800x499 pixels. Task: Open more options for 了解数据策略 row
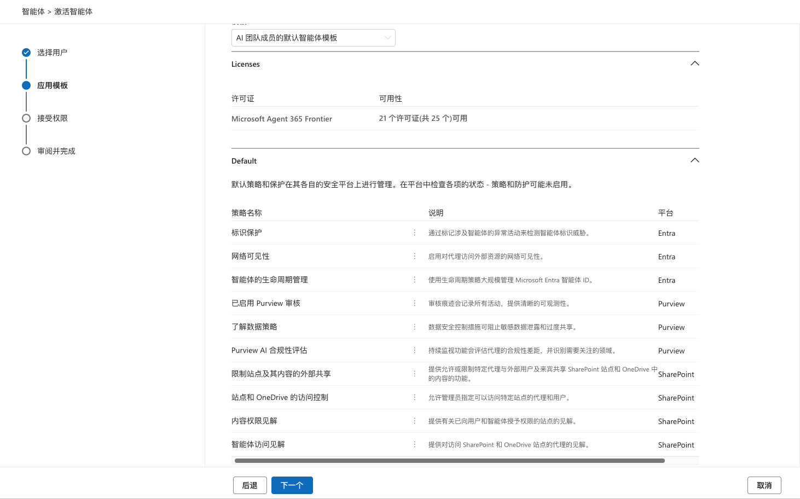coord(414,327)
